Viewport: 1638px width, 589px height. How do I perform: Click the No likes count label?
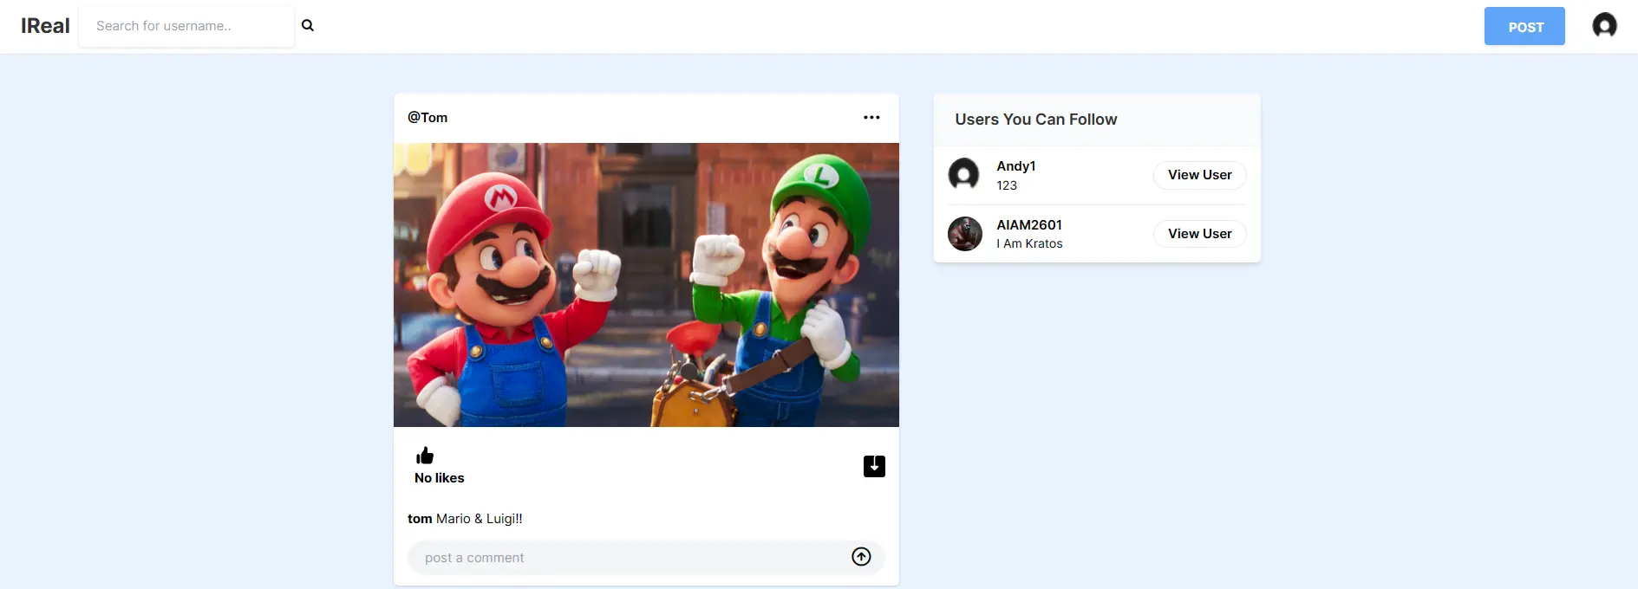440,478
